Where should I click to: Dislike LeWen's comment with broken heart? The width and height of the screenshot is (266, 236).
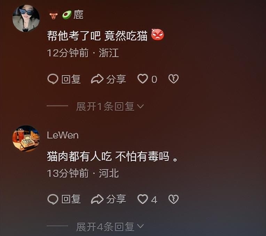point(173,199)
